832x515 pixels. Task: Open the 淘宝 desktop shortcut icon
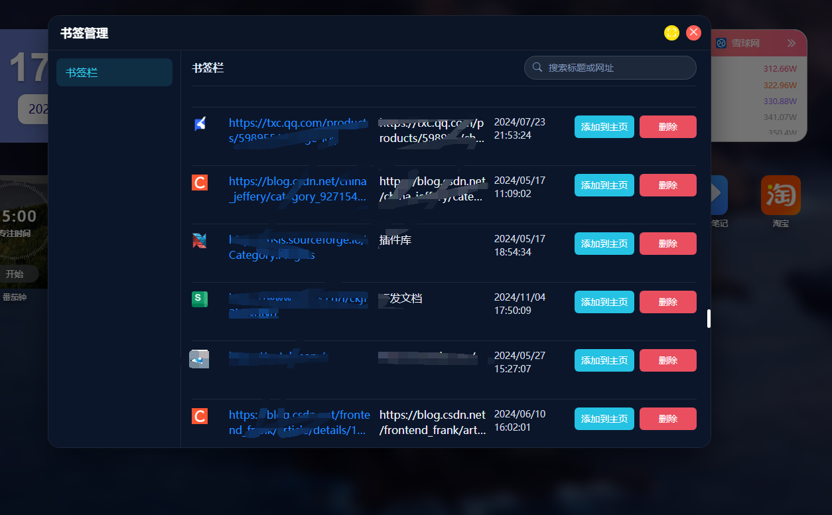[x=780, y=195]
